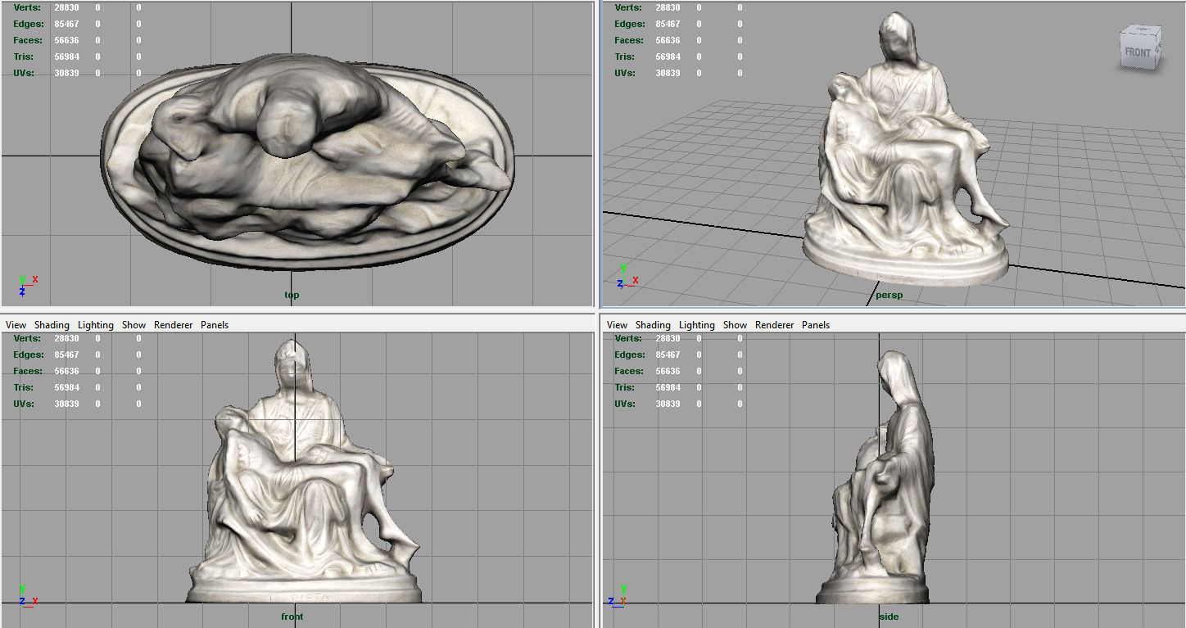Click "Faces:" label in the top view HUD
1186x628 pixels.
point(27,40)
